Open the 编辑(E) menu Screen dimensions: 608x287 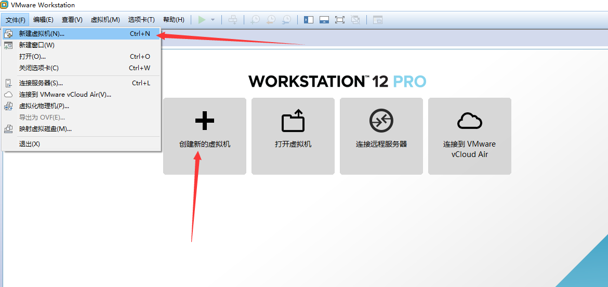point(43,20)
